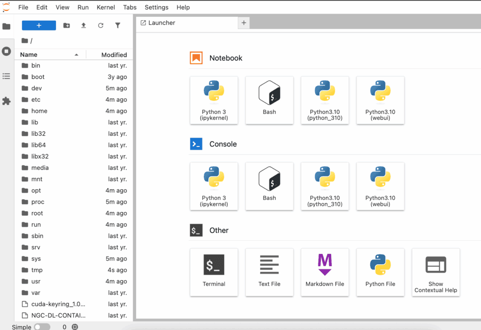Screen dimensions: 481x330
Task: Click the blue New Launcher plus button
Action: tap(39, 25)
